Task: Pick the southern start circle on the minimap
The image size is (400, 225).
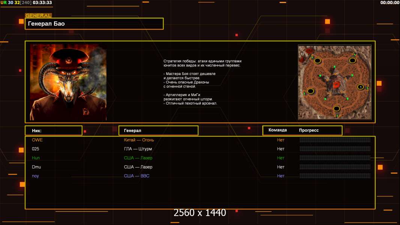Action: pos(337,109)
